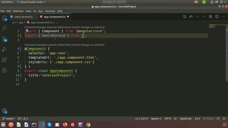Open the View menu
Screen dimensions: 228x128
28,11
